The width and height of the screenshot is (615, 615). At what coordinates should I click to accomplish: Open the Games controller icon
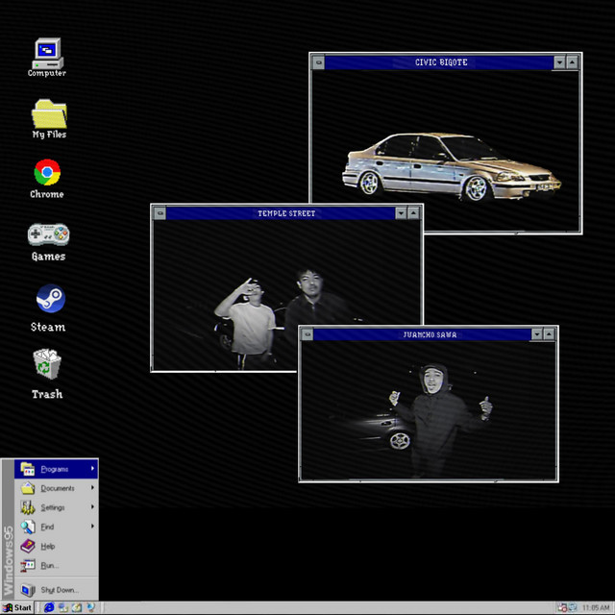pyautogui.click(x=48, y=234)
